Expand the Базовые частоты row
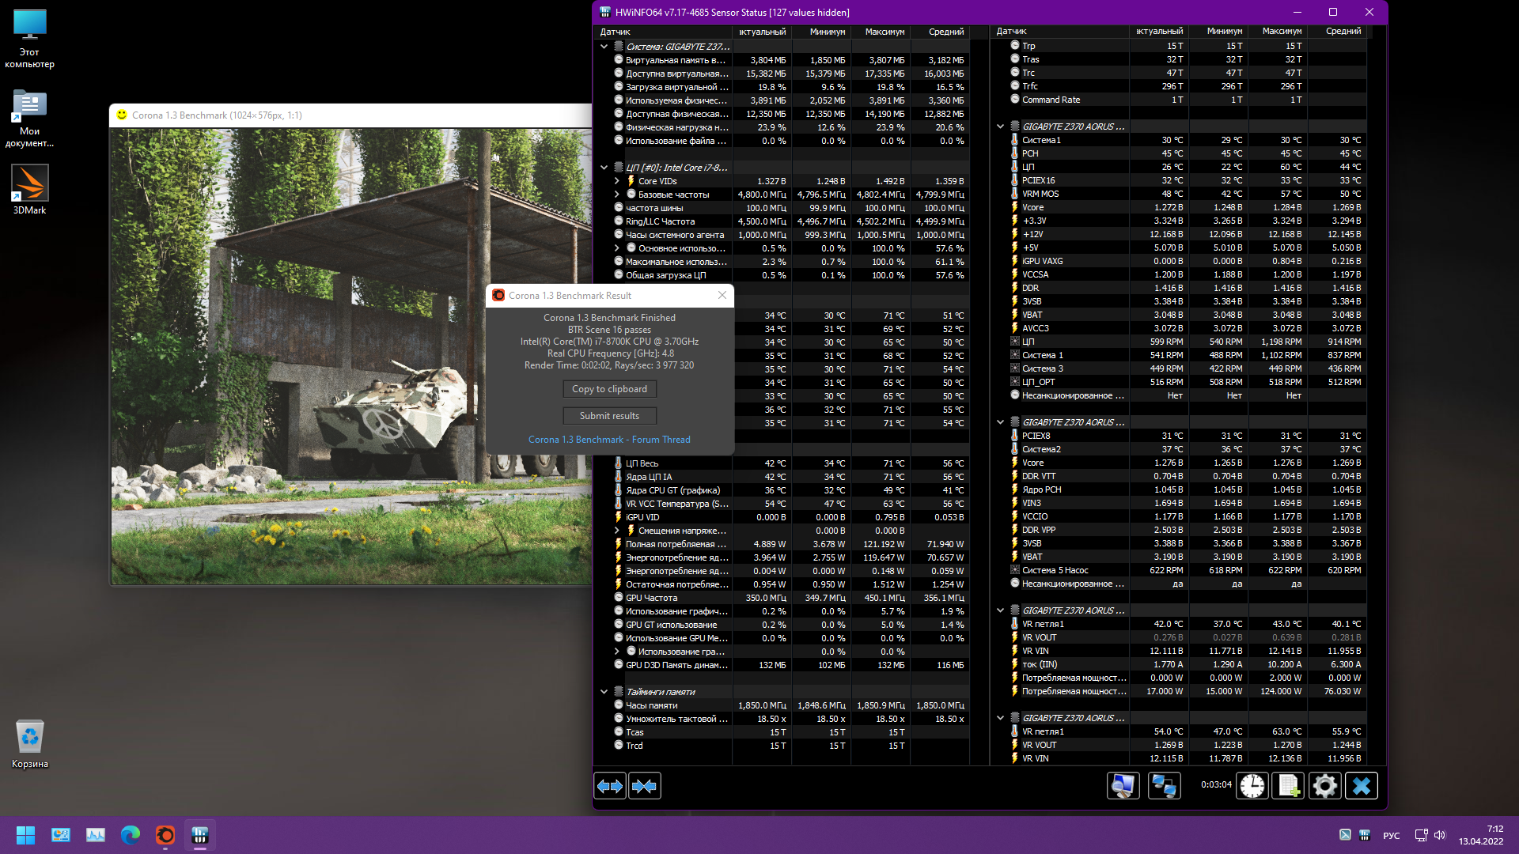Screen dimensions: 1519x854 [x=617, y=195]
